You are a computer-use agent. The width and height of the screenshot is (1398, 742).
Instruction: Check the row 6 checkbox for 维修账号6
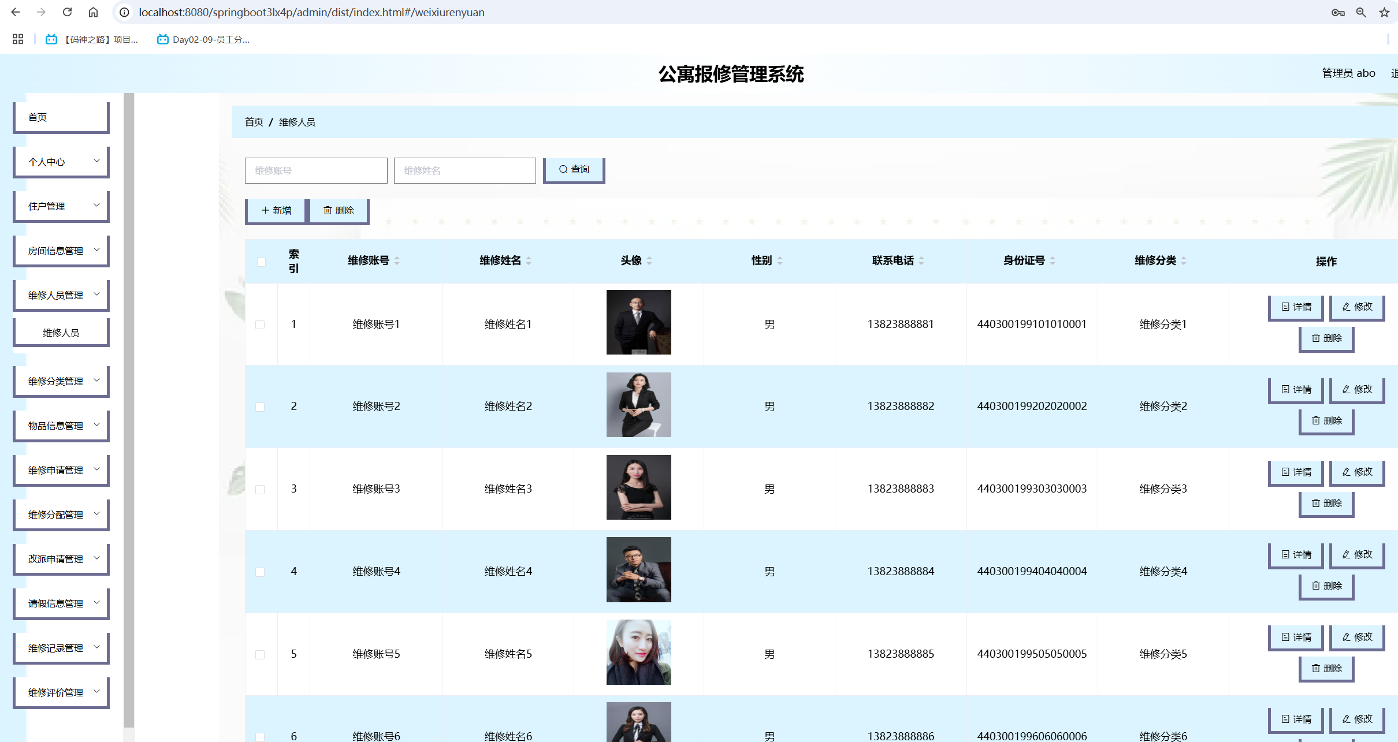(x=260, y=737)
